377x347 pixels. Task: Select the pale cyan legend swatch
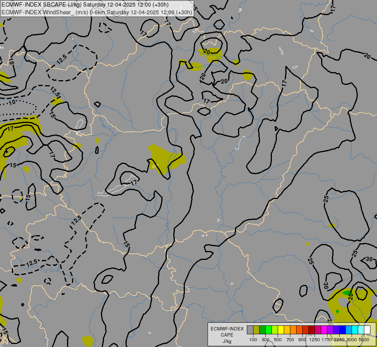[x=361, y=330]
